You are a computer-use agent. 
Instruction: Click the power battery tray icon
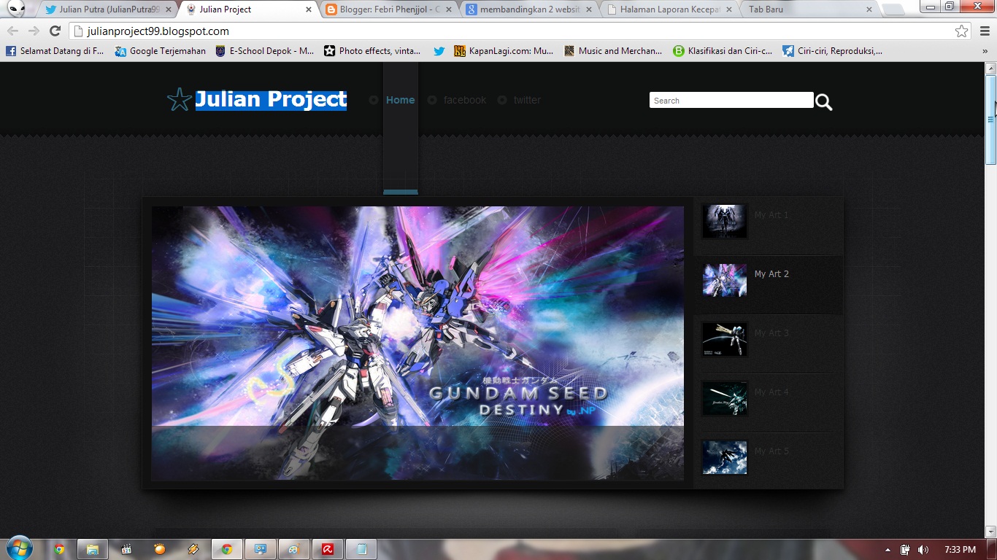pos(905,549)
